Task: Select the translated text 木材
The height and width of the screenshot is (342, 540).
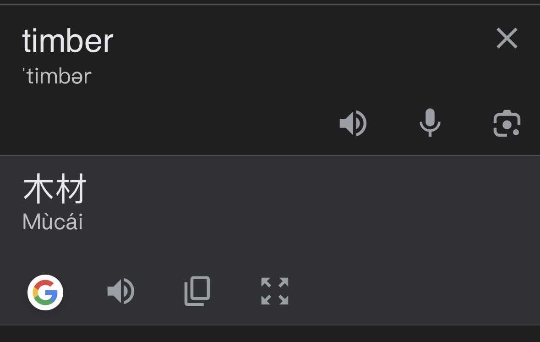Action: 55,189
